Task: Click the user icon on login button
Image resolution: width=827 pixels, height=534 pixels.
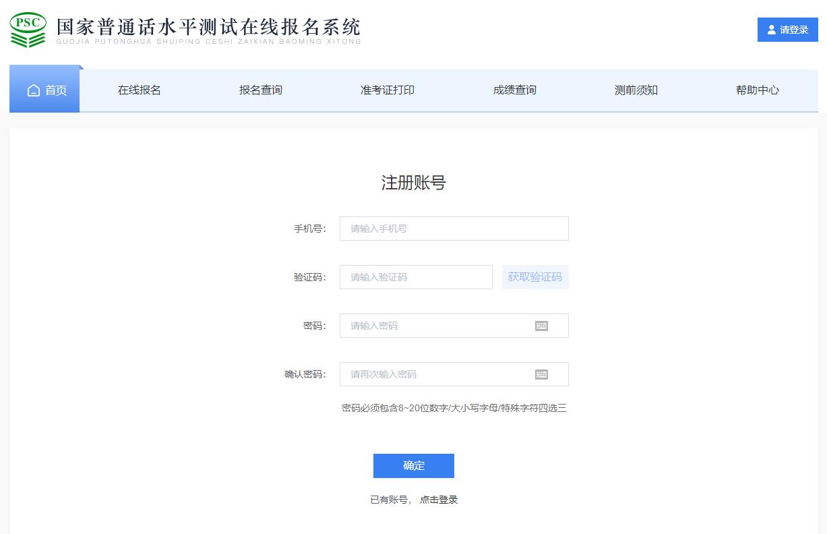Action: pos(772,30)
